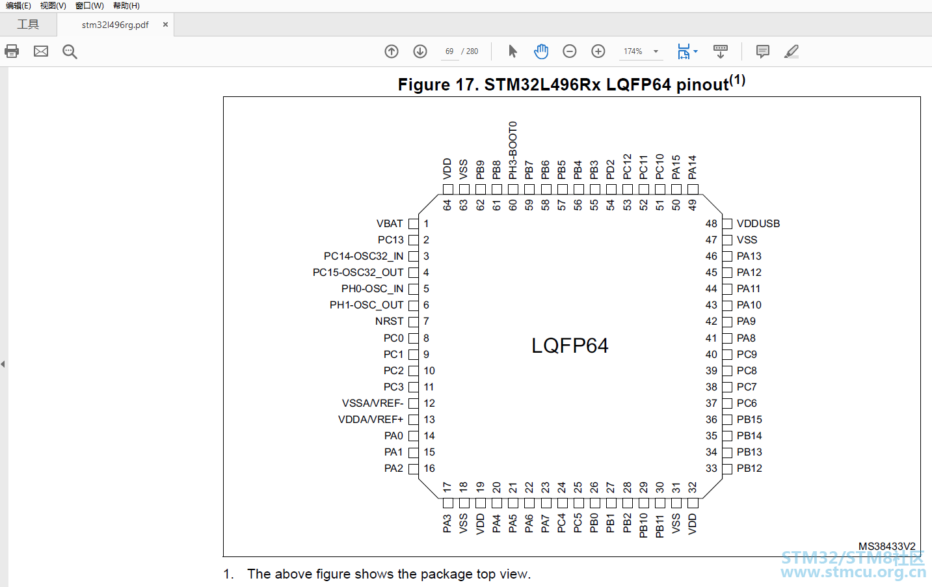Click the PB15 pin label
932x587 pixels.
pos(749,420)
